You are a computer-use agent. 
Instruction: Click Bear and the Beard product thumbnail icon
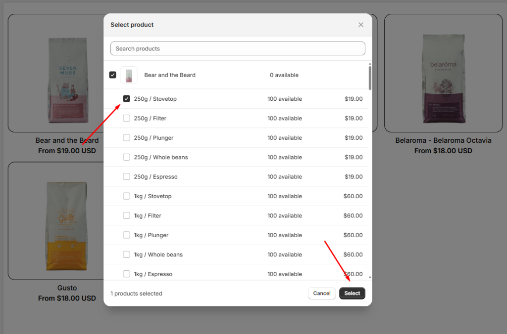[x=129, y=75]
